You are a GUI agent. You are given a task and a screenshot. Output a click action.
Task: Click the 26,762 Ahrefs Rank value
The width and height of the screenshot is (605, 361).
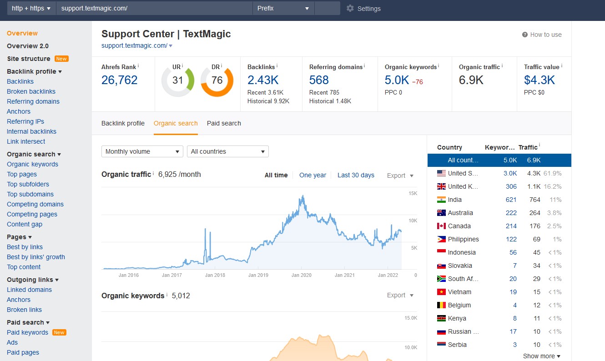(119, 80)
